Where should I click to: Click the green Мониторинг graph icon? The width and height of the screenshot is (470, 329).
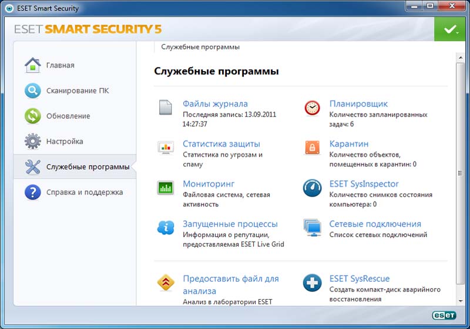[166, 188]
